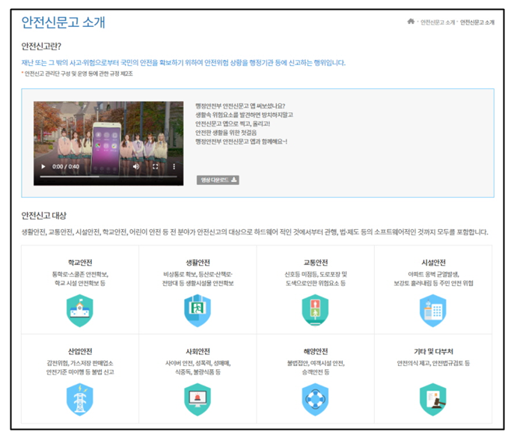Select the 학교안전 heading
The height and width of the screenshot is (441, 514).
tap(80, 263)
